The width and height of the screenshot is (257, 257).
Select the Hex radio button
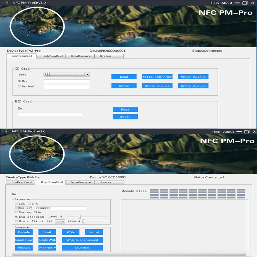pos(20,81)
